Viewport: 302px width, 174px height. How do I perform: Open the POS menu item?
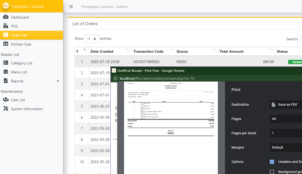click(31, 26)
